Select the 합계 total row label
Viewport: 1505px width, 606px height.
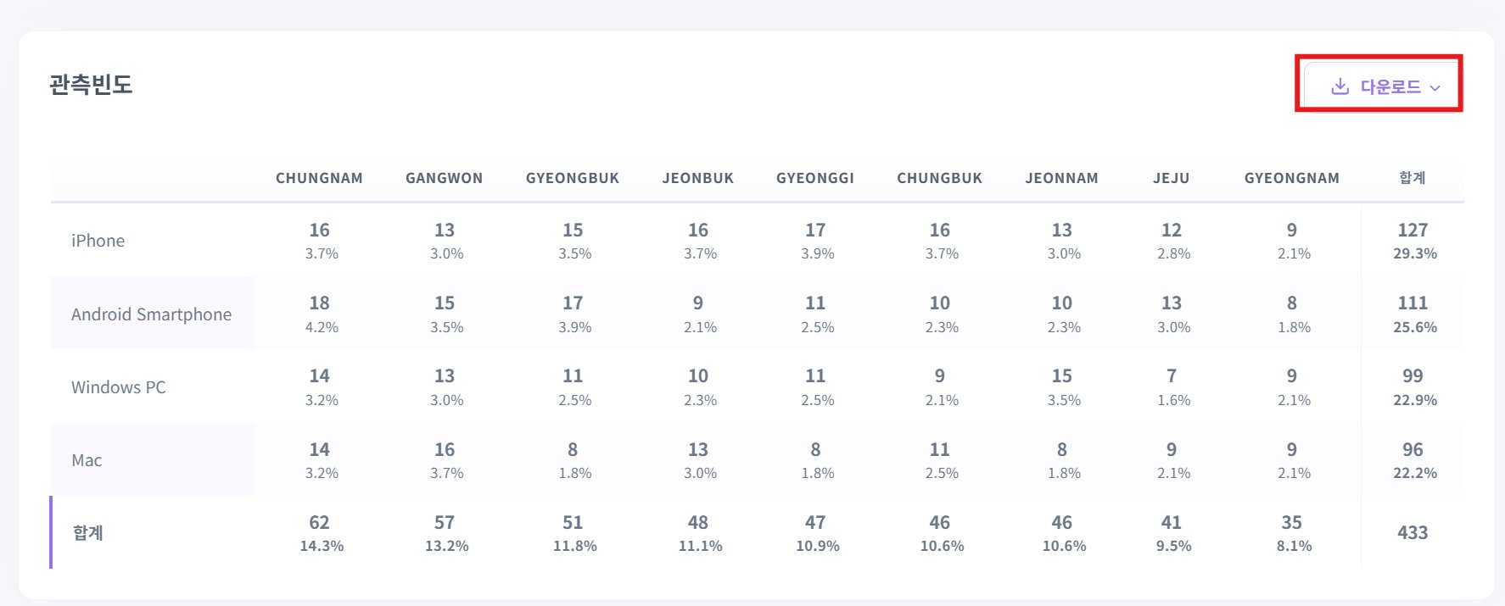pos(88,533)
